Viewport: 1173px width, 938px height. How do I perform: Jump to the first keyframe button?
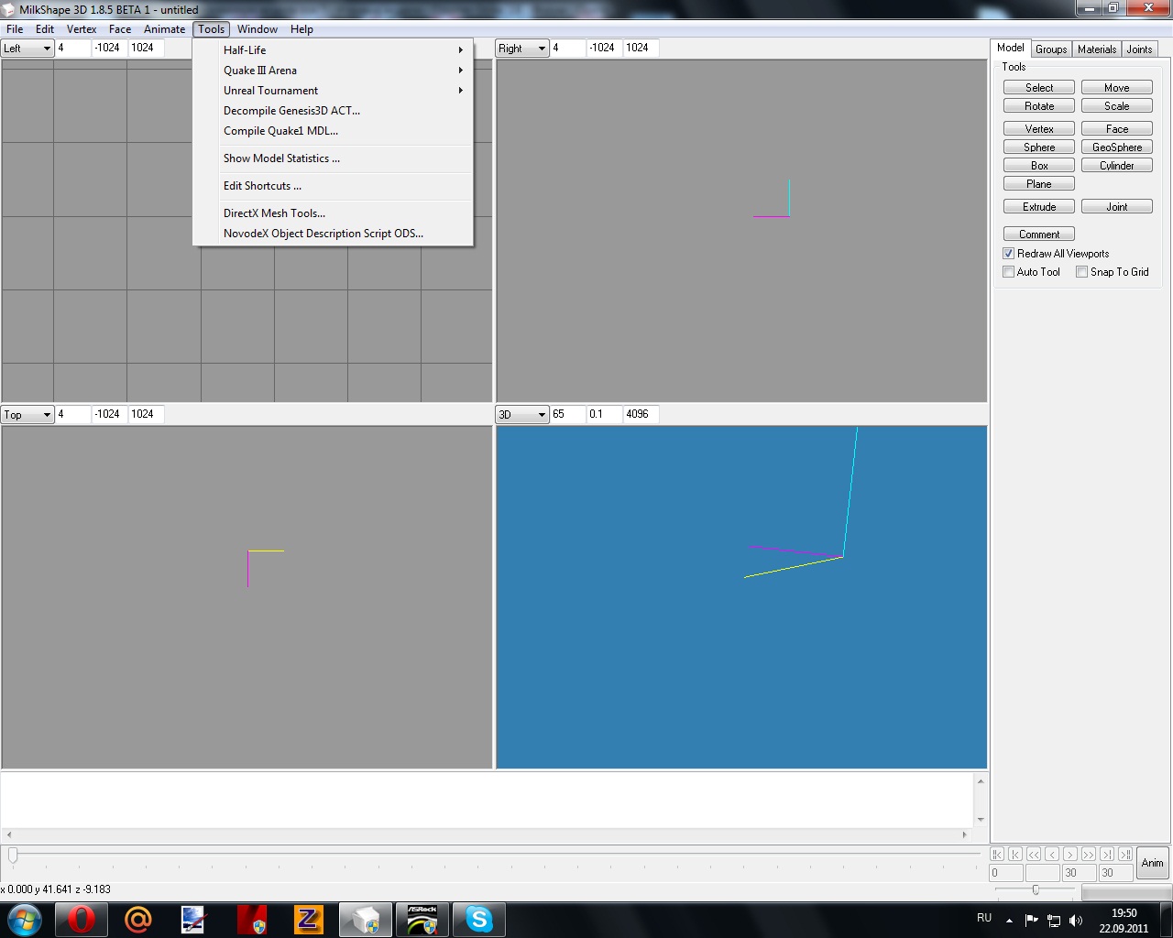pos(997,854)
